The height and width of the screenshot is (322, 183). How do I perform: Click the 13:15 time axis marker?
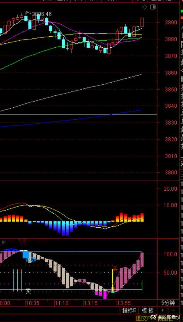(90, 303)
